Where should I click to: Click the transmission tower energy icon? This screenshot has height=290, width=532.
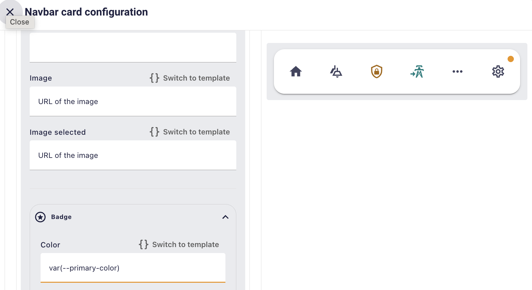pos(417,71)
